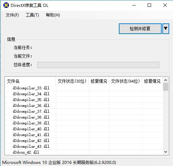This screenshot has width=173, height=166.
Task: Open the 帮助(H) menu
Action: pos(53,15)
